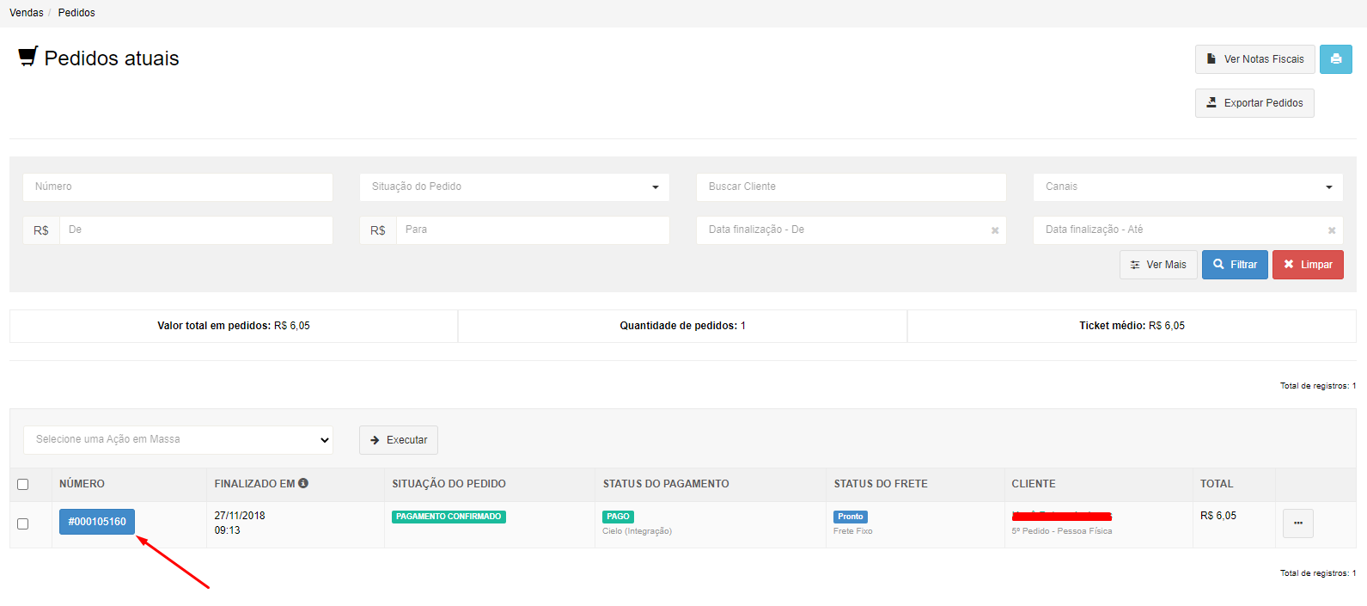Focus the Buscar Cliente search field
This screenshot has height=606, width=1367.
[851, 187]
